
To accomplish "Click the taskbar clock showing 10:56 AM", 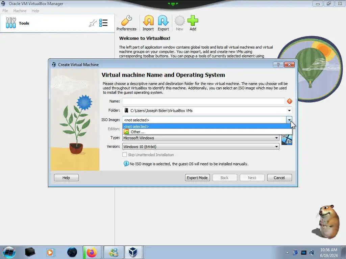I will 329,253.
